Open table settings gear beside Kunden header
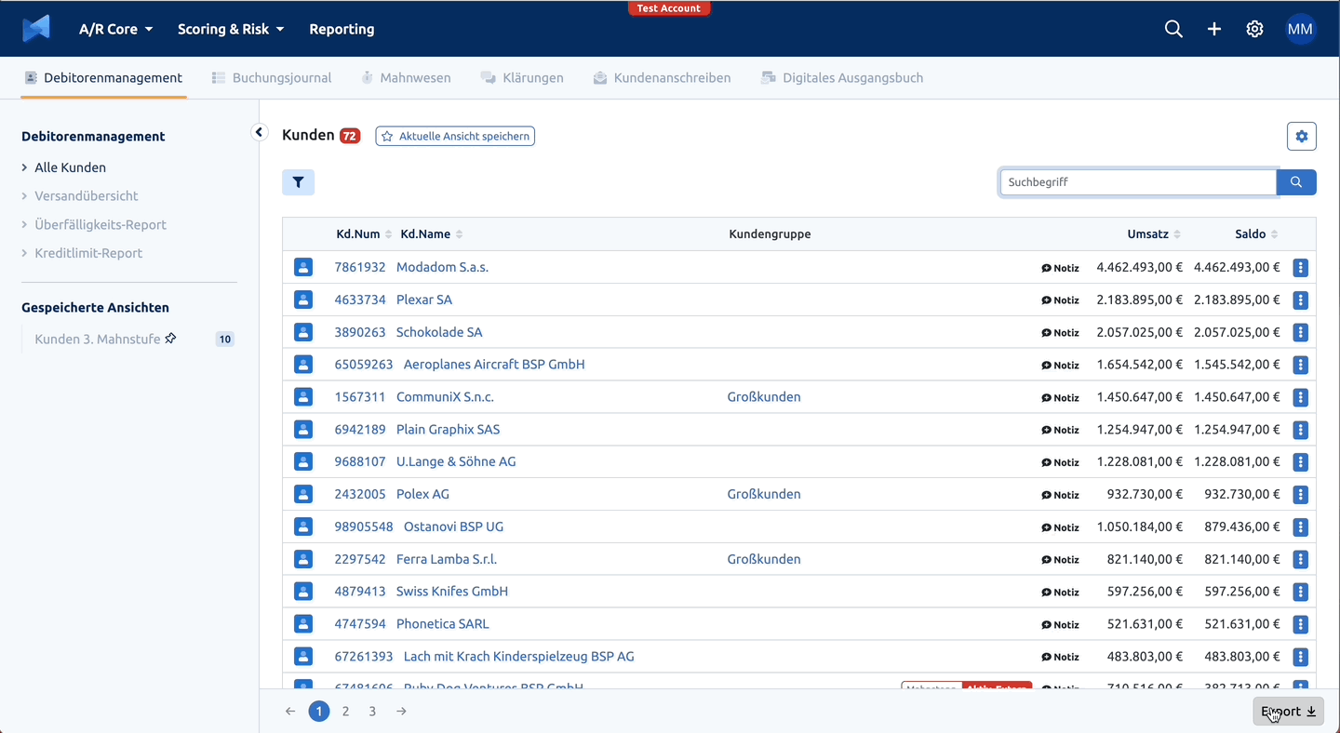The height and width of the screenshot is (733, 1340). (x=1301, y=137)
